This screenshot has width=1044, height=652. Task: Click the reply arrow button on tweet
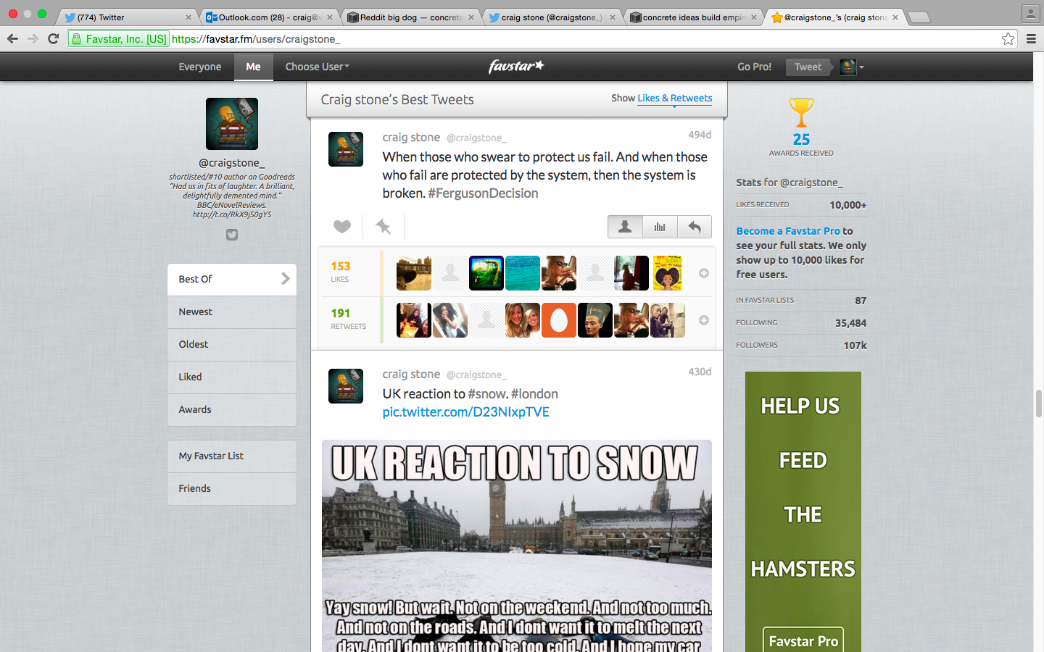tap(695, 227)
